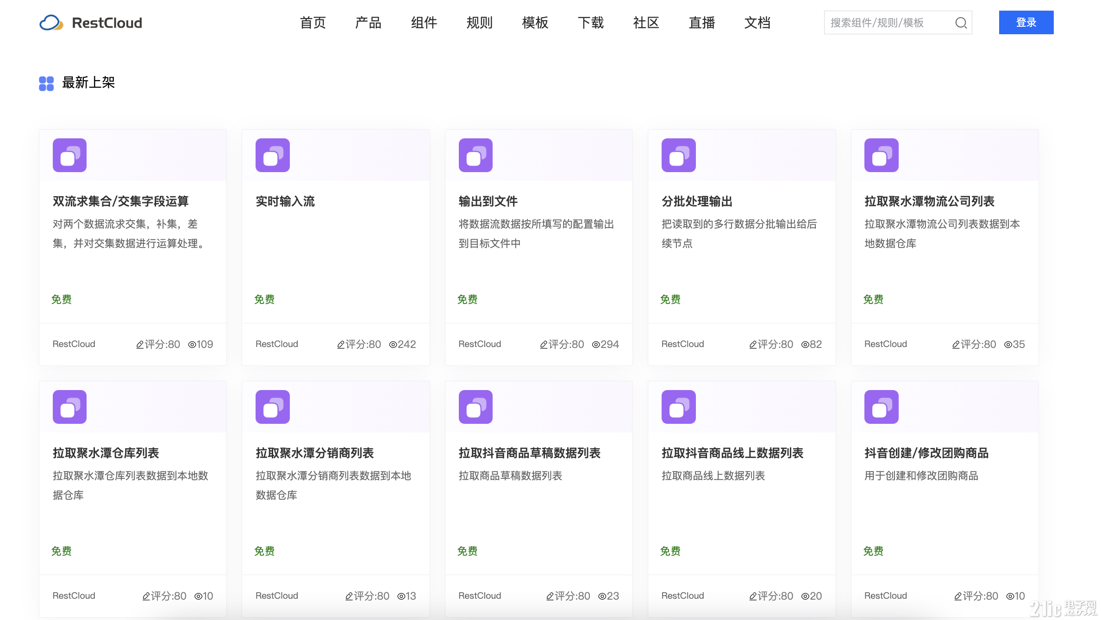Open the 拉取抖音商品线上数据列表 title

pos(732,453)
